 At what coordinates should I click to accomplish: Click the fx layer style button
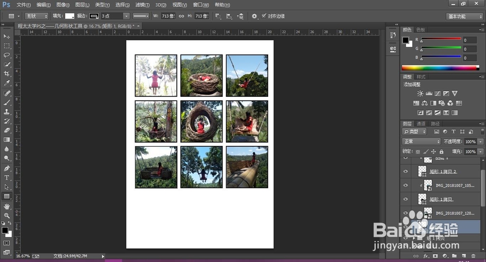(x=426, y=256)
